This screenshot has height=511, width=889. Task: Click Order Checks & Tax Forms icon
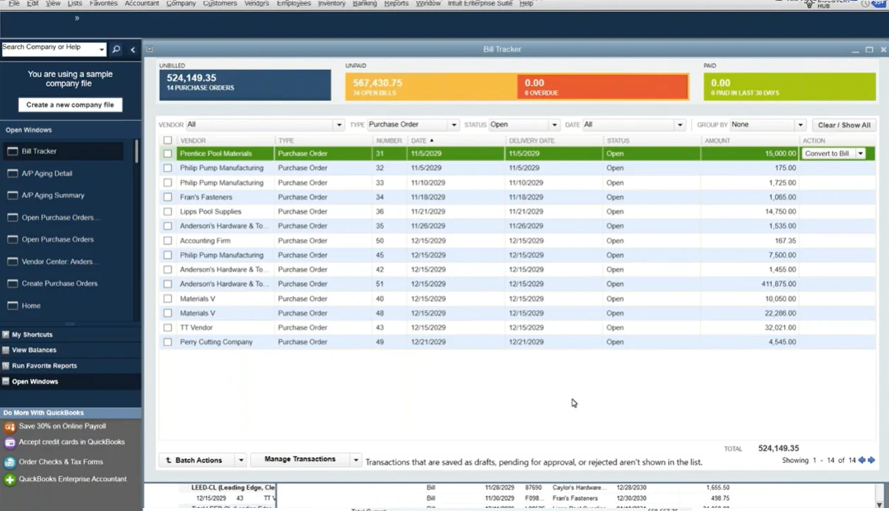click(x=10, y=462)
